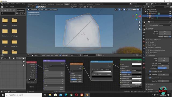Click the Noise Texture Roughness slider
172x97 pixels.
tap(77, 79)
